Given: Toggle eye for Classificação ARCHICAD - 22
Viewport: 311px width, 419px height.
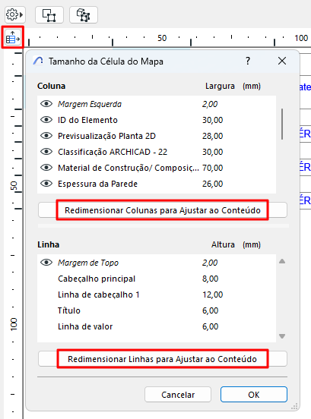Looking at the screenshot, I should click(46, 152).
